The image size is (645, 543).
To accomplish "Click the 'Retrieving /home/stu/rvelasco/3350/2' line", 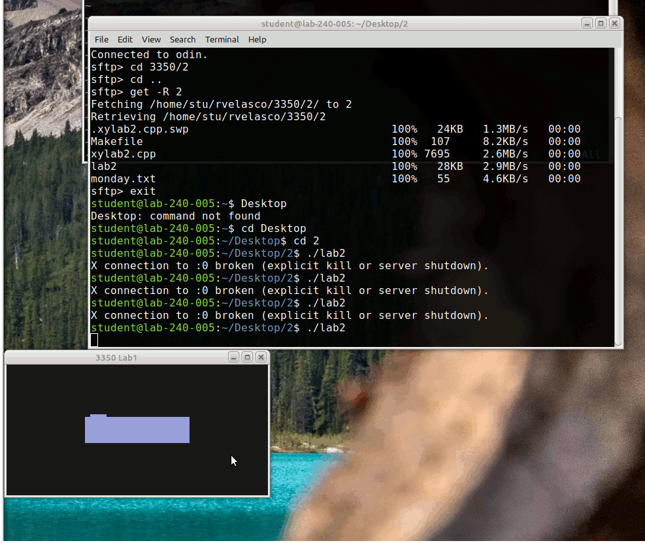I will [x=208, y=116].
